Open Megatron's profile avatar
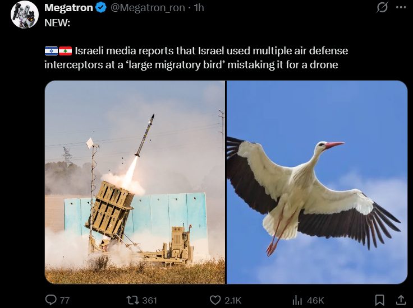This screenshot has width=413, height=308. (24, 15)
